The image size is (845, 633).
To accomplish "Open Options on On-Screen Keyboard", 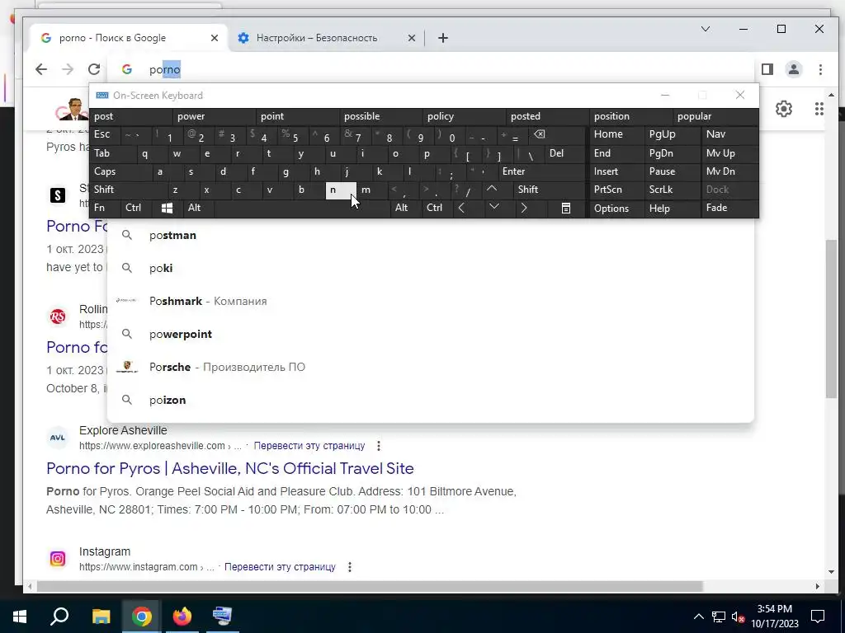I will [616, 209].
